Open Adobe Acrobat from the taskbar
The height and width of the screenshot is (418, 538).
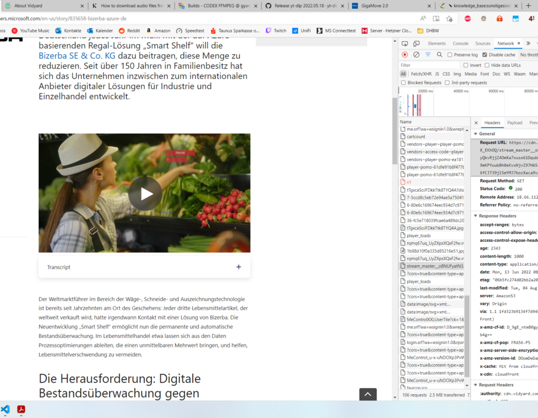tap(21, 409)
